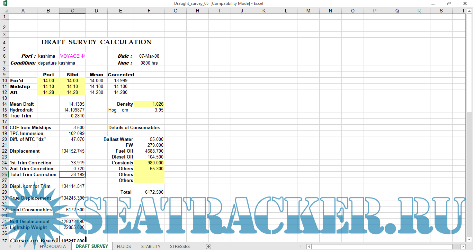This screenshot has width=473, height=250.
Task: Select column F header
Action: pos(149,11)
